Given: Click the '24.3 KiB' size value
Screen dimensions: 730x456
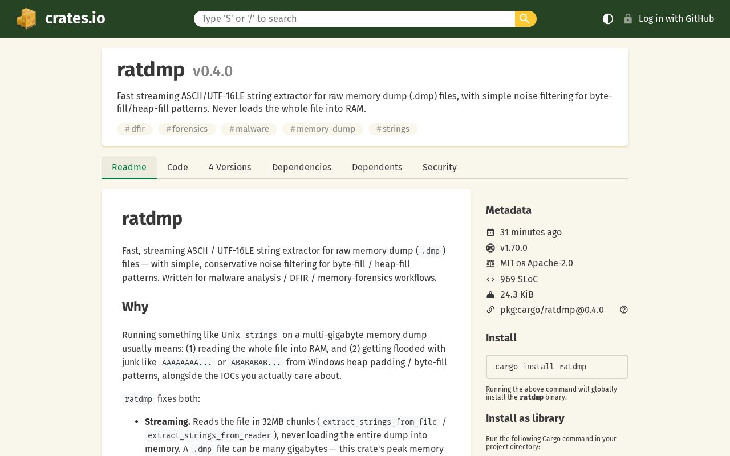Looking at the screenshot, I should click(517, 295).
